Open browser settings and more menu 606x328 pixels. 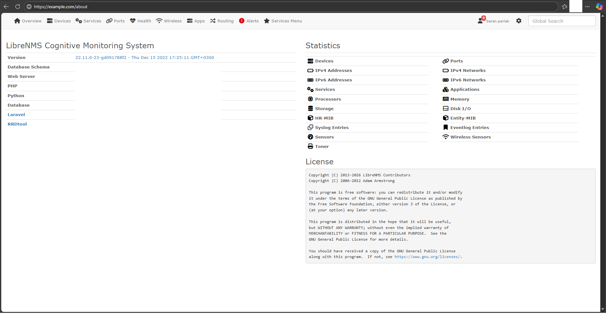coord(587,7)
